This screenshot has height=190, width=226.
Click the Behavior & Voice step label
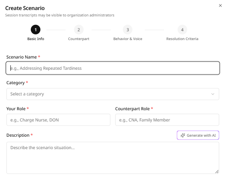[x=128, y=39]
